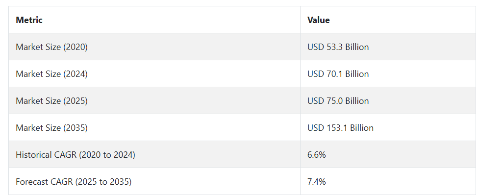Select the Market Size (2025) row label

point(51,101)
